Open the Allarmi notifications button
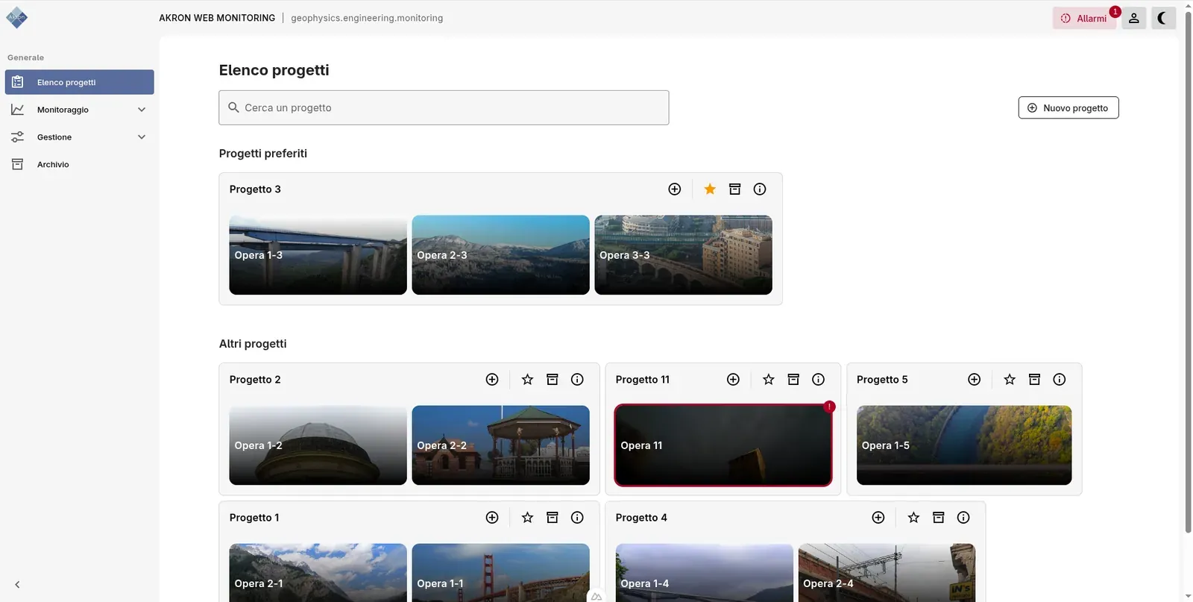Screen dimensions: 1193x602 [x=1084, y=18]
